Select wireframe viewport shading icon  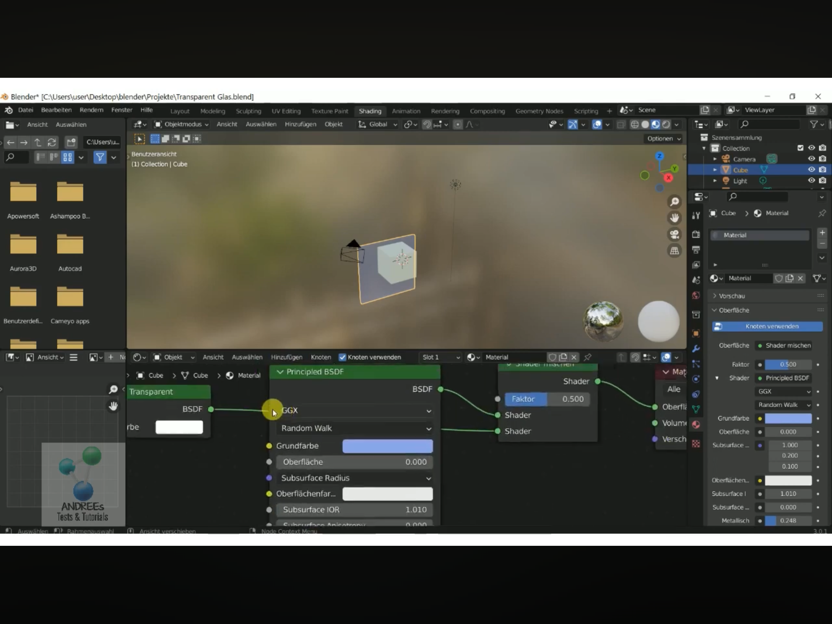(x=634, y=124)
